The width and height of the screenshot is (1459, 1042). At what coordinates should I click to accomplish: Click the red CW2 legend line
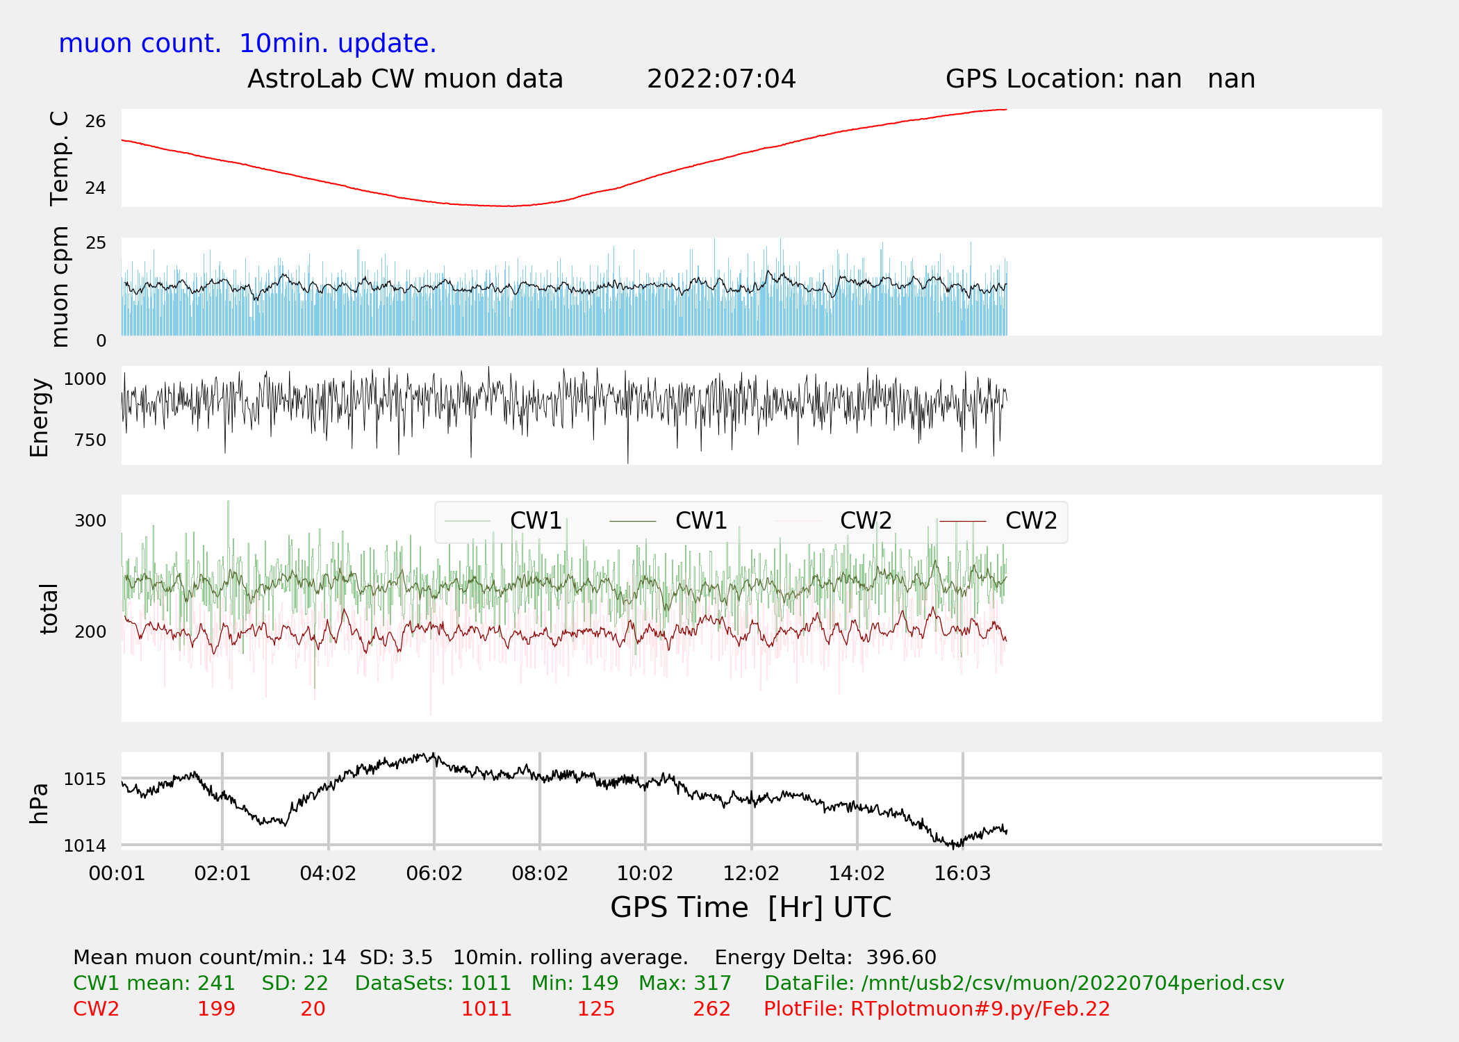(x=962, y=521)
